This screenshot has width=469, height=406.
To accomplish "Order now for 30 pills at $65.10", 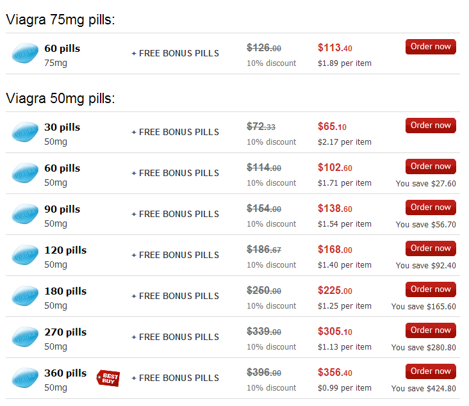I will (x=431, y=126).
